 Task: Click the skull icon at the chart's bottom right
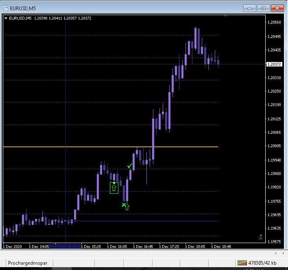tap(261, 237)
